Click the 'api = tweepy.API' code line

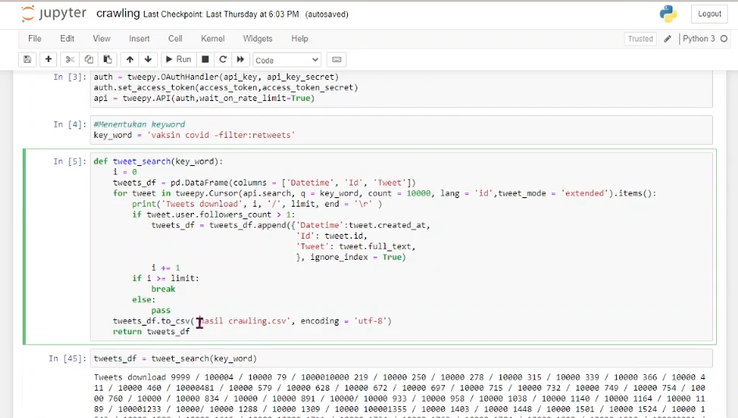tap(204, 99)
